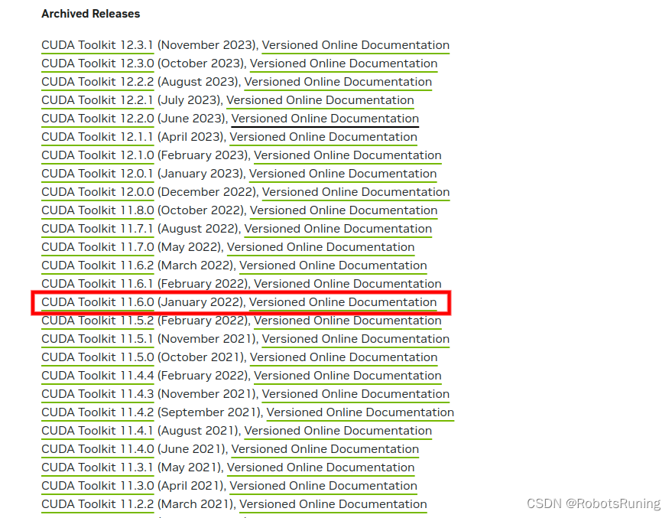Open August 2022 Versioned Online Documentation
Image resolution: width=672 pixels, height=518 pixels.
[x=338, y=229]
